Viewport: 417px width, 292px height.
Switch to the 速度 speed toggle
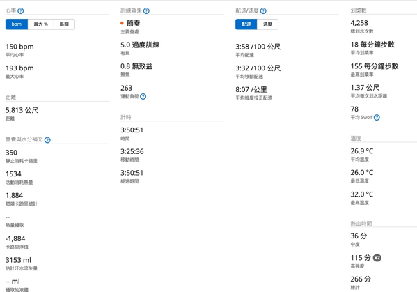[x=267, y=24]
